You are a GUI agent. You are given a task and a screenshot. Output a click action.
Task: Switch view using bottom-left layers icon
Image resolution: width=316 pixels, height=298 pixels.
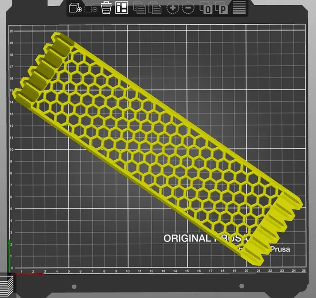(x=7, y=287)
